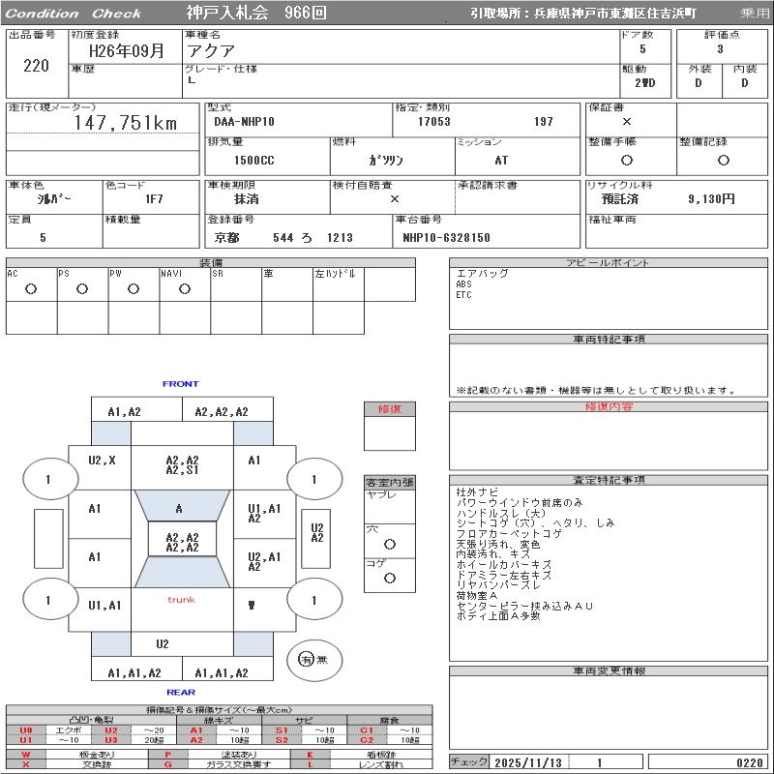Click the circle mark under AC
This screenshot has width=774, height=774.
tap(31, 289)
